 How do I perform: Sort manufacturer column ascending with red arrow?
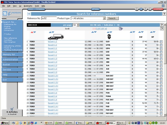pyautogui.click(x=32, y=32)
